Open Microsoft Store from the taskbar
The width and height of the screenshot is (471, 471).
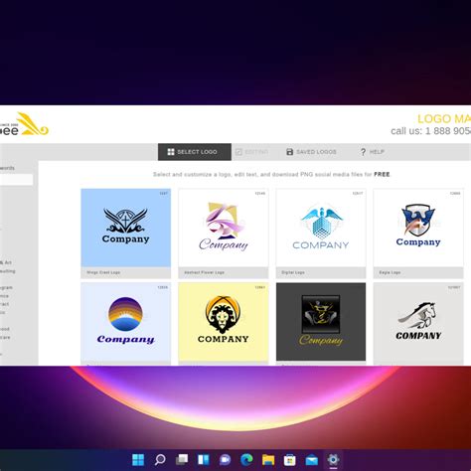pyautogui.click(x=290, y=459)
